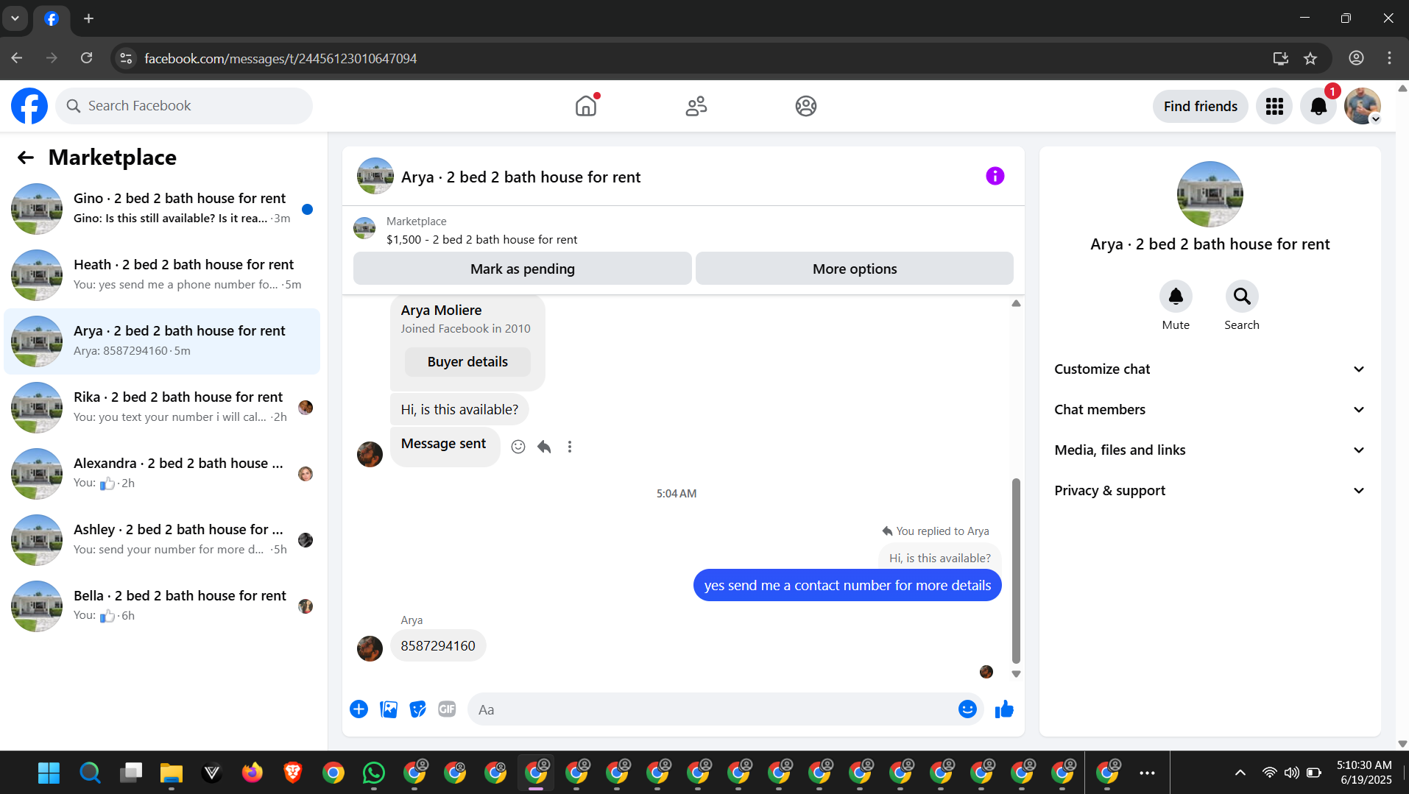
Task: Open the Groups icon in top navigation
Action: click(x=806, y=106)
